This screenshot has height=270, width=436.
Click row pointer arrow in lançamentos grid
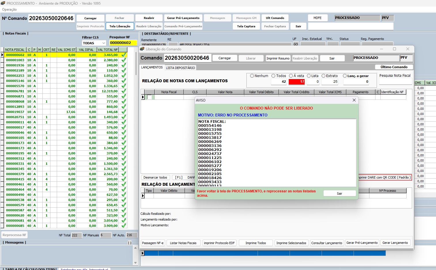pos(143,196)
